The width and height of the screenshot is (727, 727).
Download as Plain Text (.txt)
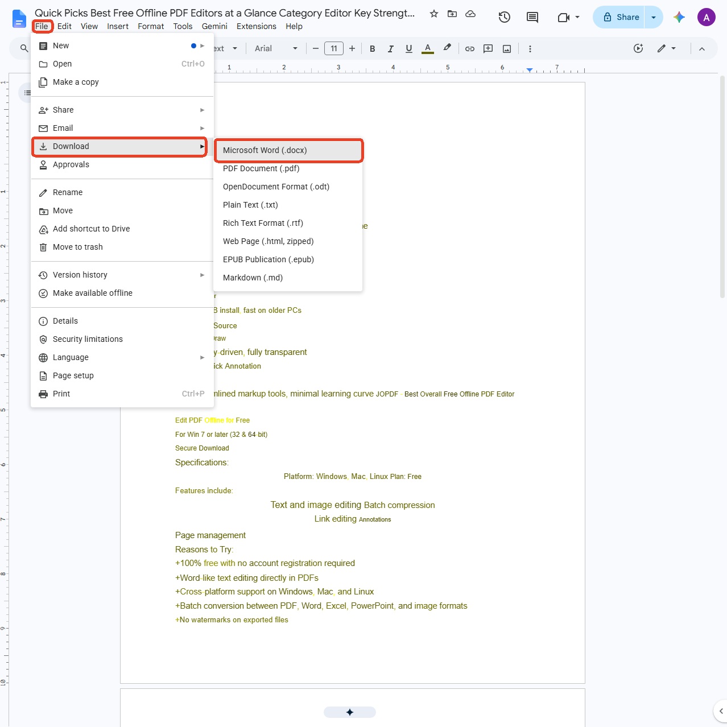pyautogui.click(x=288, y=205)
